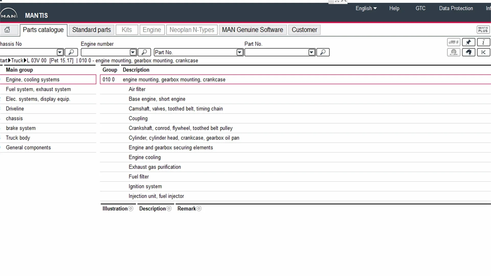Open MANTIS PLUS button

coord(483,30)
